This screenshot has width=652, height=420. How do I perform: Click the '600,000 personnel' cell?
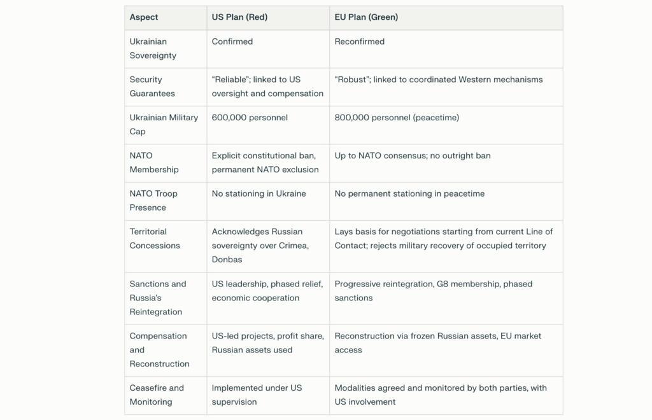250,118
